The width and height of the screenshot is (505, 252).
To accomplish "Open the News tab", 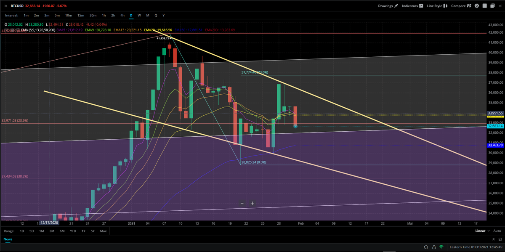I will pos(8,239).
